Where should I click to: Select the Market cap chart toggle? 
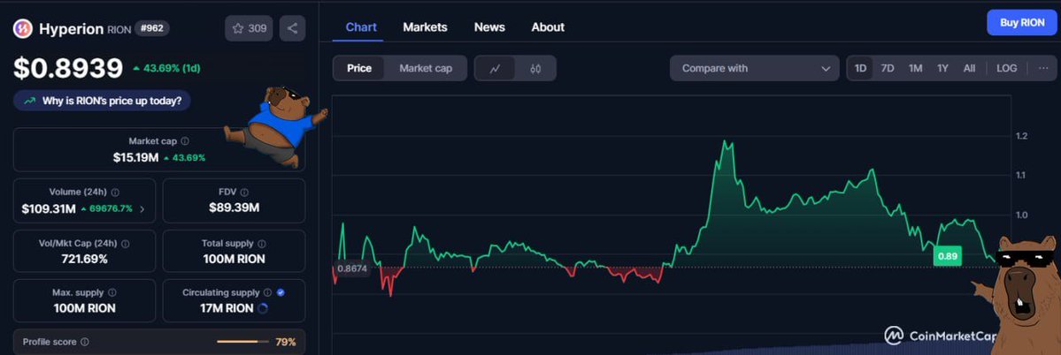[426, 68]
